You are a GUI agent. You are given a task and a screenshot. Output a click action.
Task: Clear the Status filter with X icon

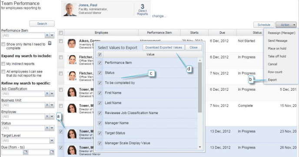[x=47, y=128]
